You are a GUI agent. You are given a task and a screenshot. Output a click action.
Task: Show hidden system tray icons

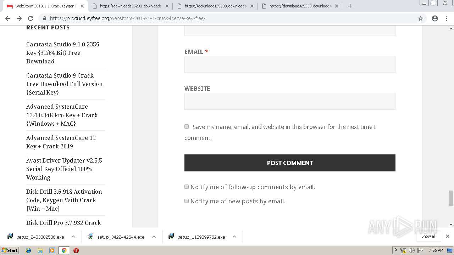(x=395, y=250)
